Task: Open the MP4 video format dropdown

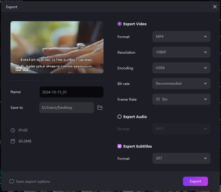Action: tap(181, 37)
